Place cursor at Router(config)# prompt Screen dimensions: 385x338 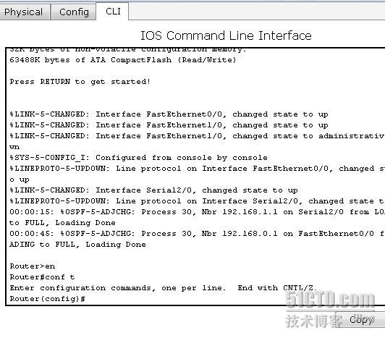pos(48,299)
